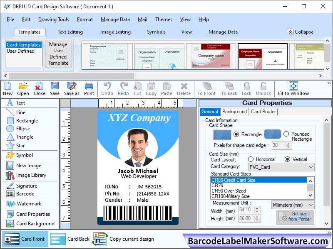This screenshot has height=249, width=333.
Task: Click the Copy icon in toolbar
Action: click(x=151, y=88)
